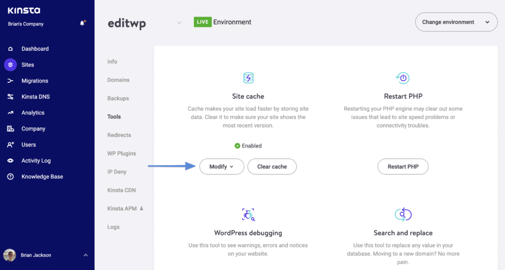Open the Logs tab

[113, 227]
